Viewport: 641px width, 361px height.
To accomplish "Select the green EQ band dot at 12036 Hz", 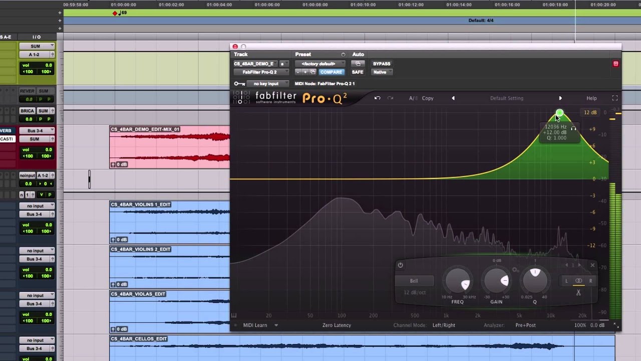I will 559,114.
